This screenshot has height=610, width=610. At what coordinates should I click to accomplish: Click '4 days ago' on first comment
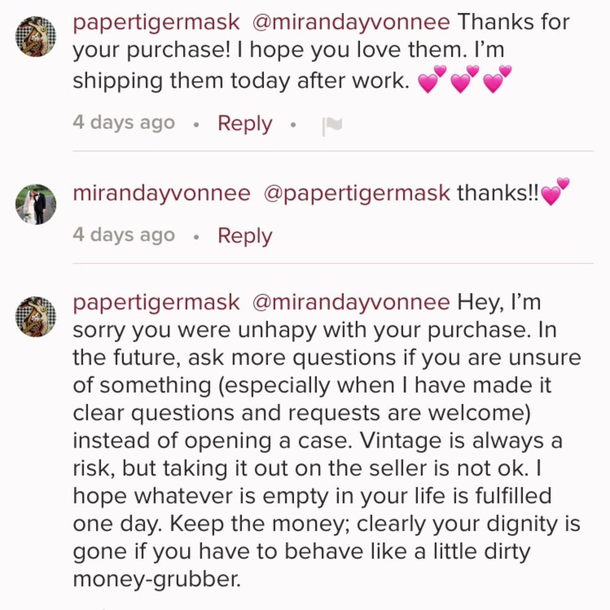coord(124,123)
